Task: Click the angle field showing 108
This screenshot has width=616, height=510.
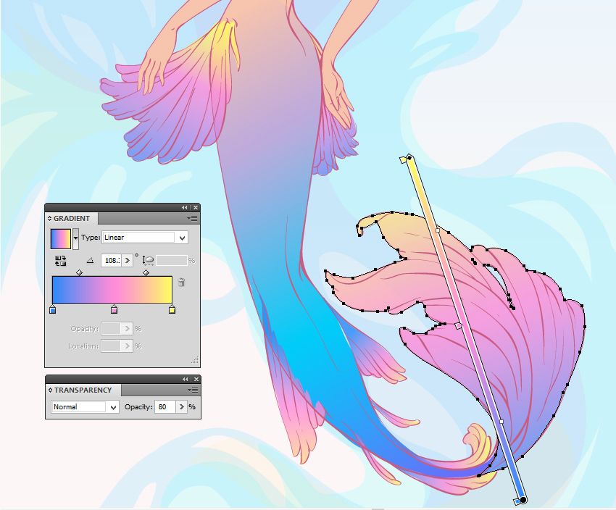Action: click(111, 260)
